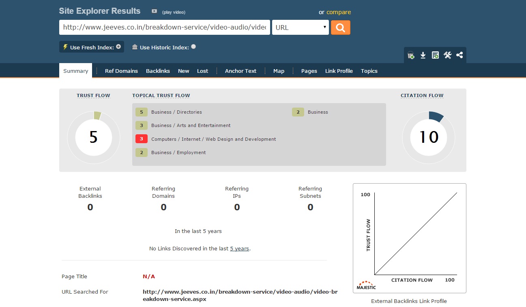The width and height of the screenshot is (526, 307).
Task: Click the Topical Trust Flow heading
Action: click(161, 95)
